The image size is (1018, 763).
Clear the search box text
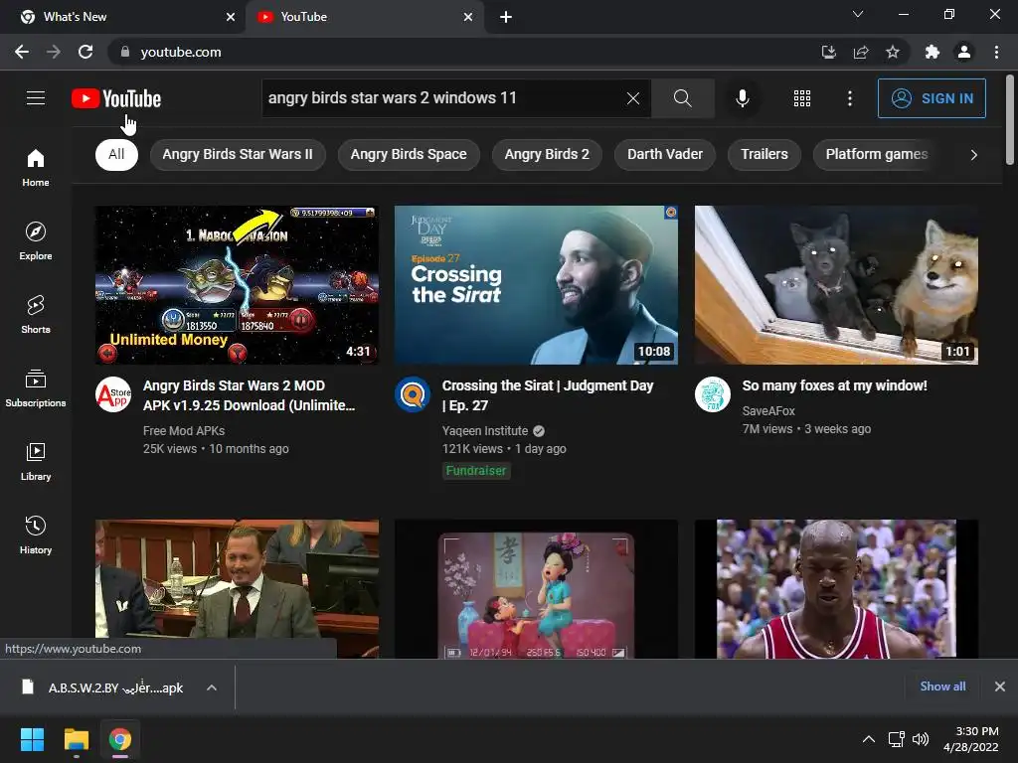633,98
